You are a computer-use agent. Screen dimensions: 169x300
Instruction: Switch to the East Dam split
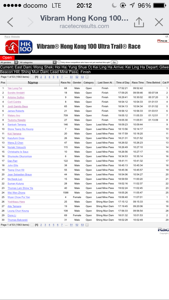[23, 67]
